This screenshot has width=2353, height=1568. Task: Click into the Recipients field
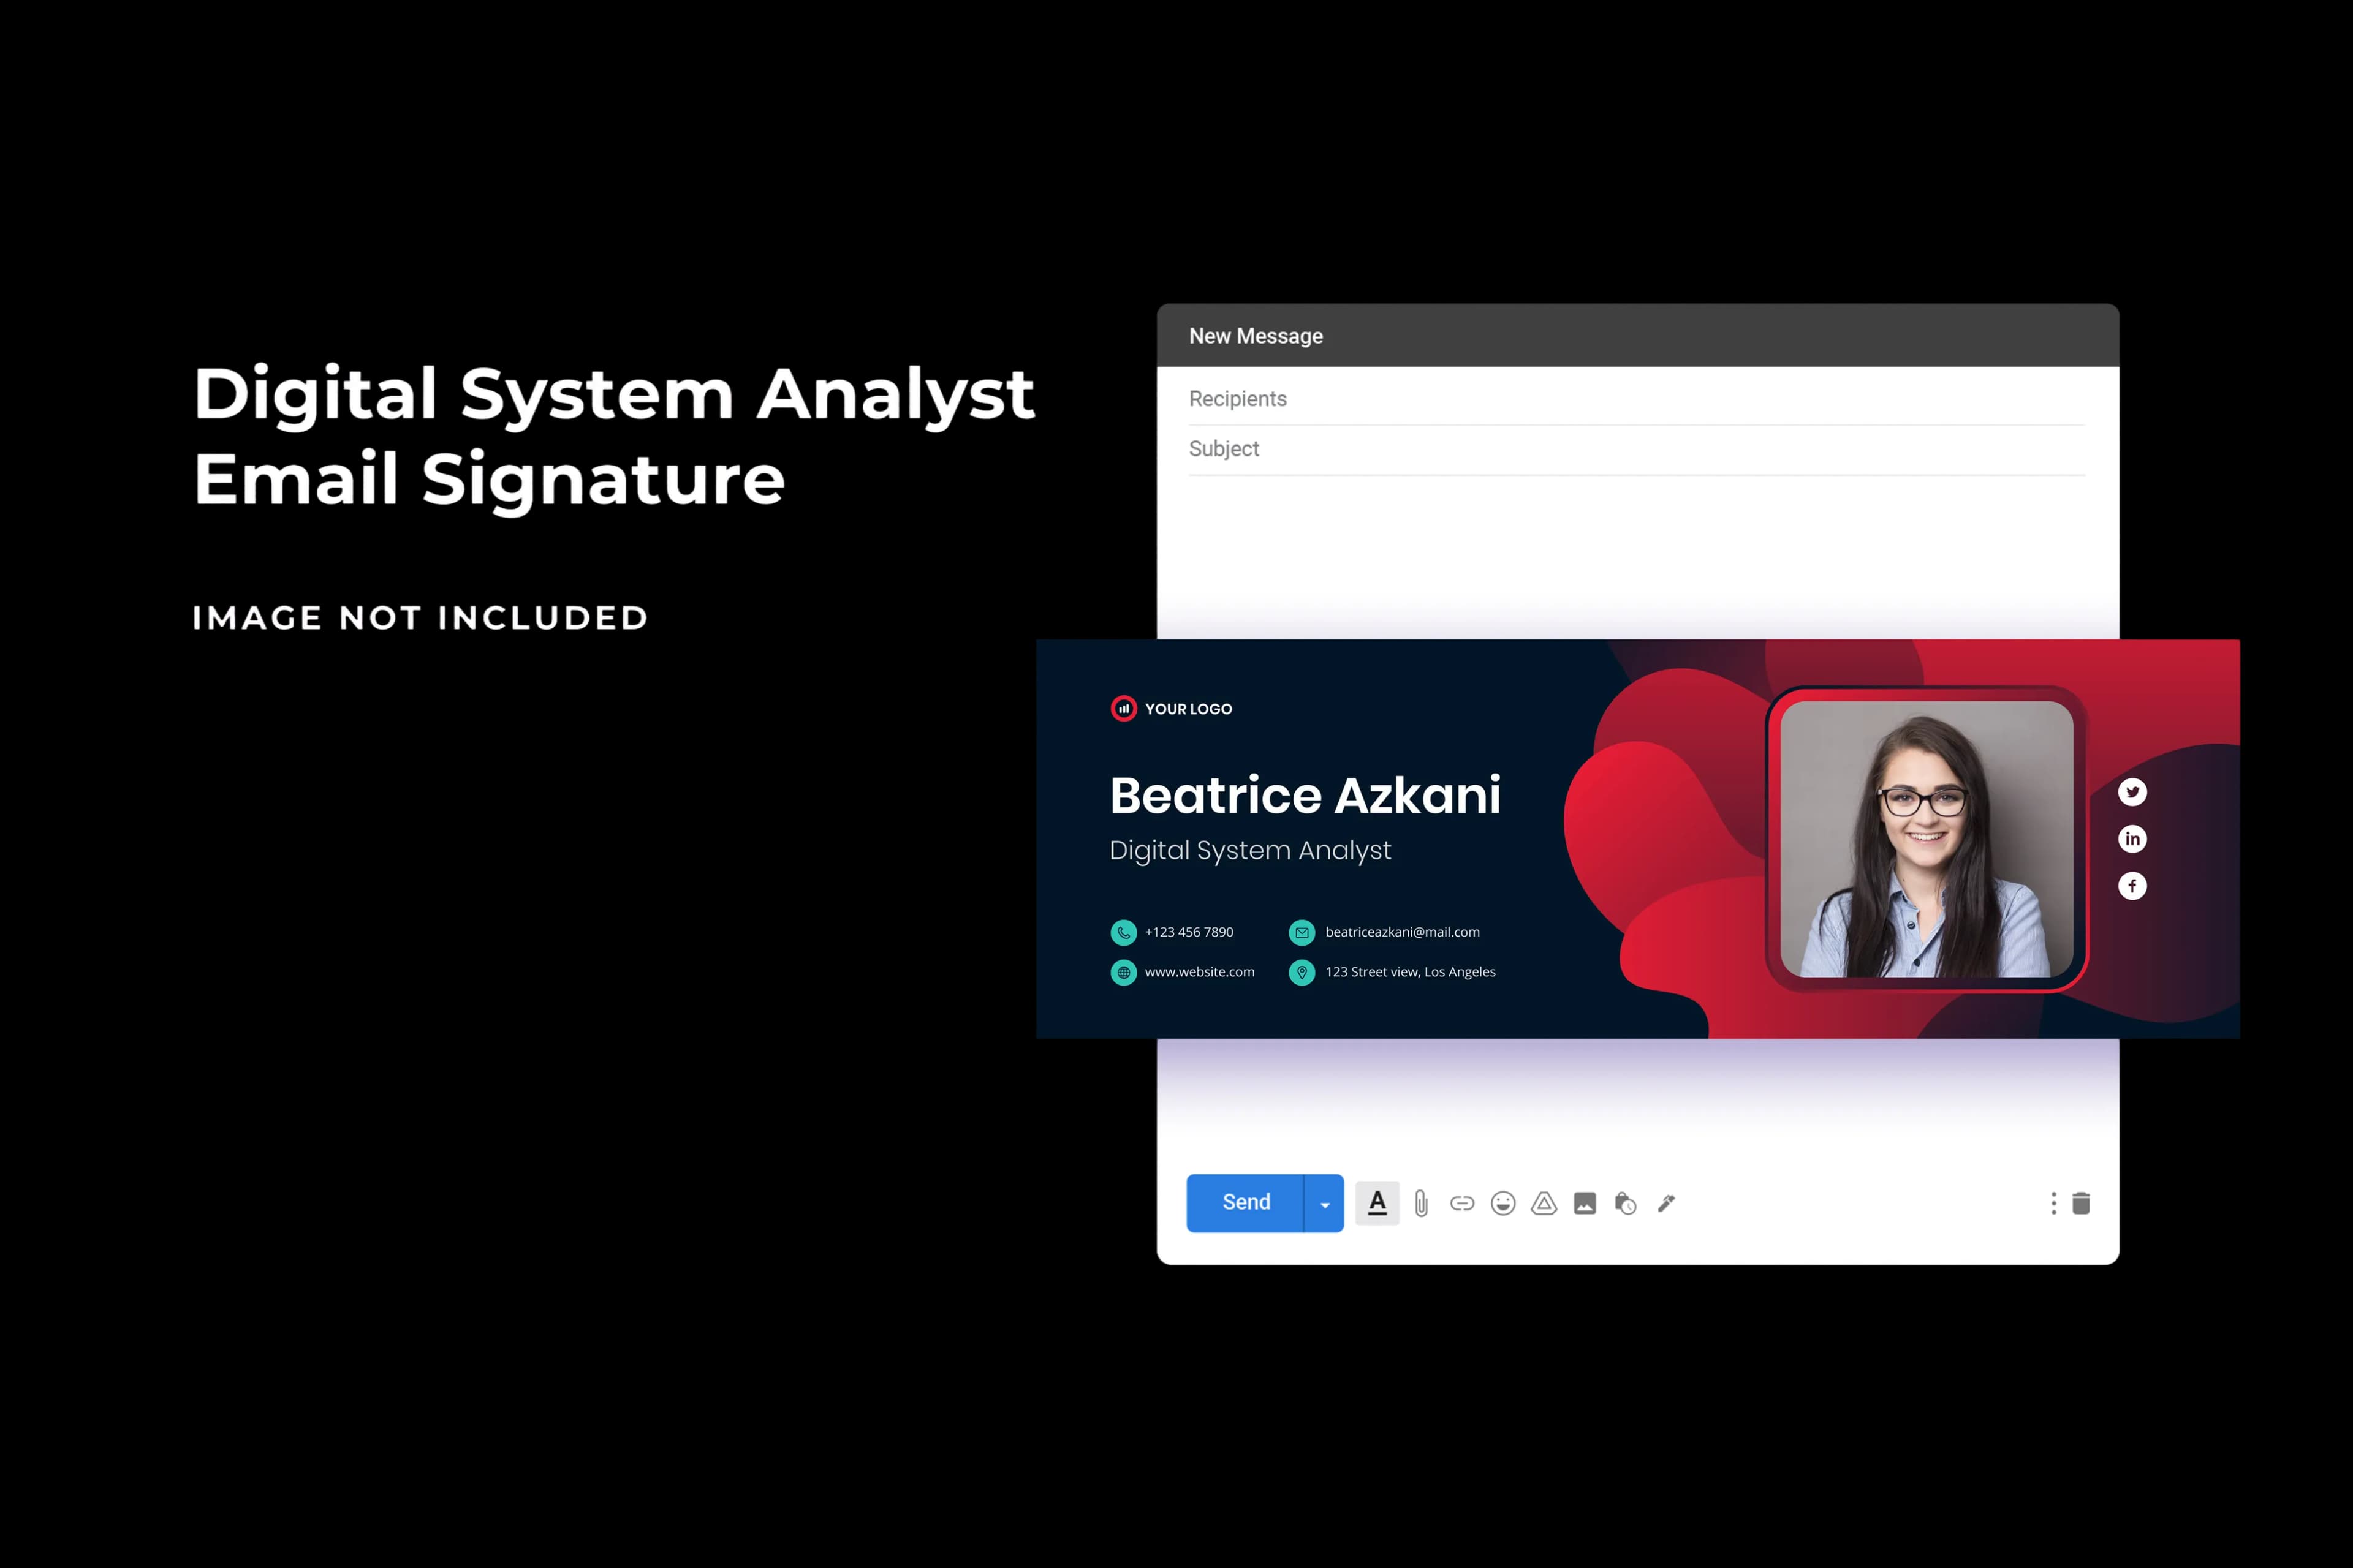1637,399
